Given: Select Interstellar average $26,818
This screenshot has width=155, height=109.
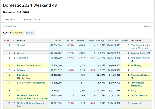Looking at the screenshot, I should [x=101, y=75].
